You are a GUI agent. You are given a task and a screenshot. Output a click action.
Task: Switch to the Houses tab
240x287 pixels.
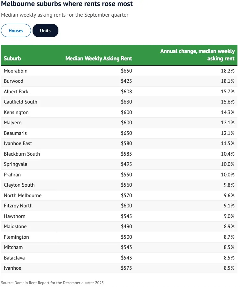tap(16, 31)
